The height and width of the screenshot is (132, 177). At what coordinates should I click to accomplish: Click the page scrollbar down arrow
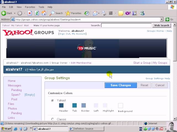pyautogui.click(x=175, y=119)
